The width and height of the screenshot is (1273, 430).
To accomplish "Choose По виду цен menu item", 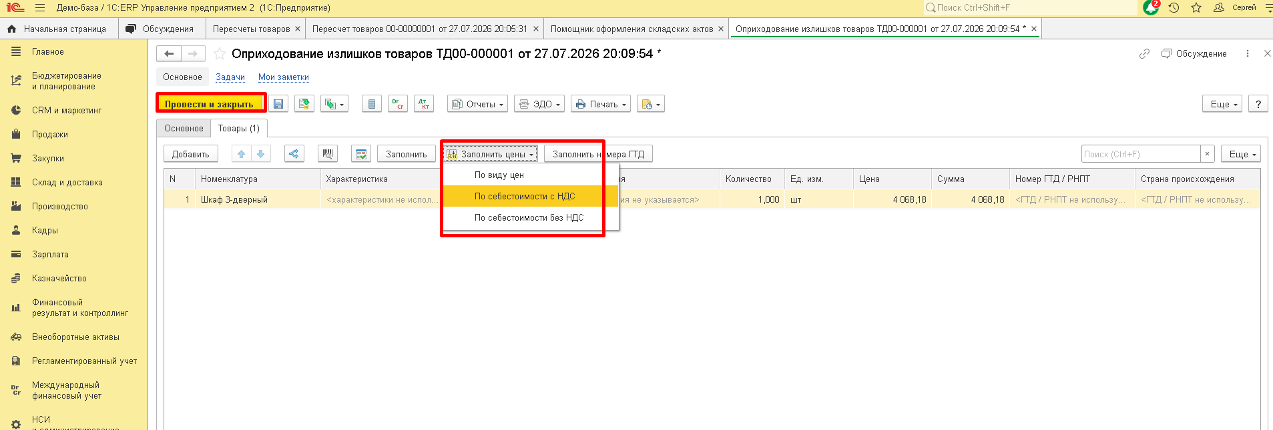I will 531,175.
